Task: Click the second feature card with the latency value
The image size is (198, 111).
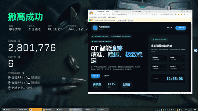Action: coord(177,58)
